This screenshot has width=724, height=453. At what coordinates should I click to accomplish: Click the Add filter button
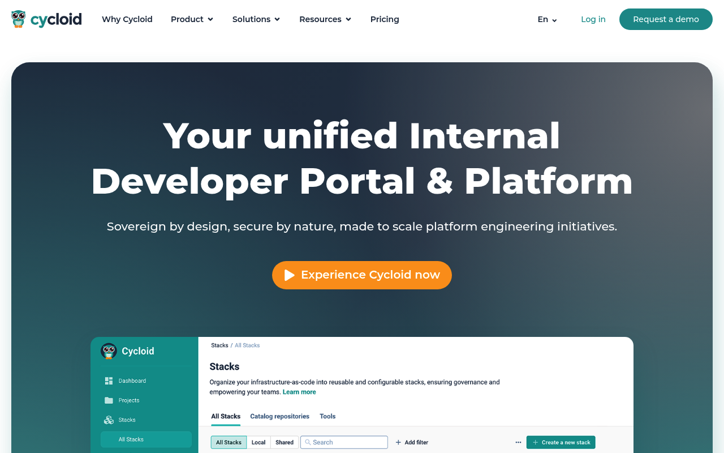(x=412, y=442)
